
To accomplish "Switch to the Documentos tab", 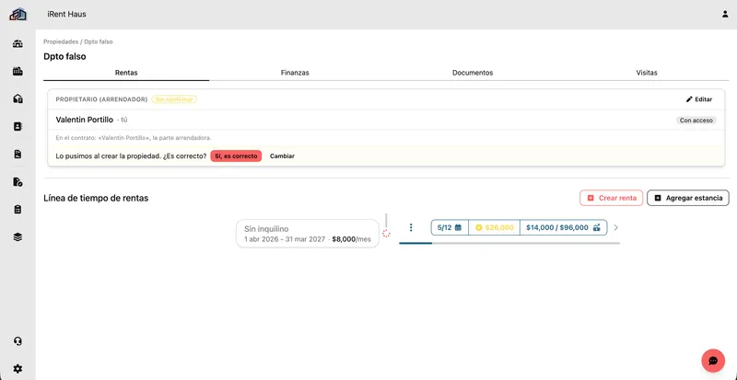I will (x=473, y=73).
